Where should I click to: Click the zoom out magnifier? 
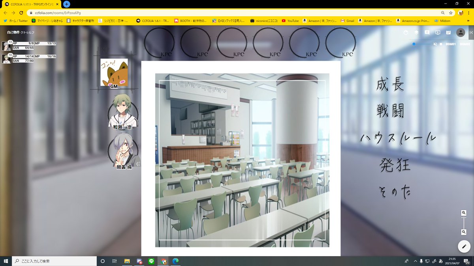tap(464, 232)
